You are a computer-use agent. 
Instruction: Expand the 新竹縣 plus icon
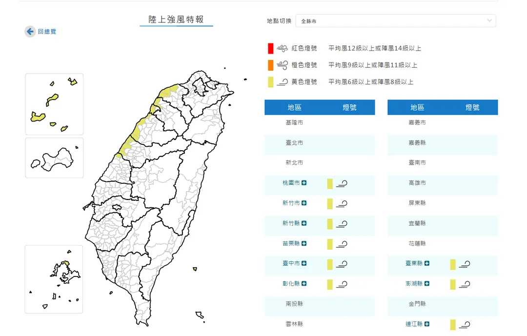point(304,223)
